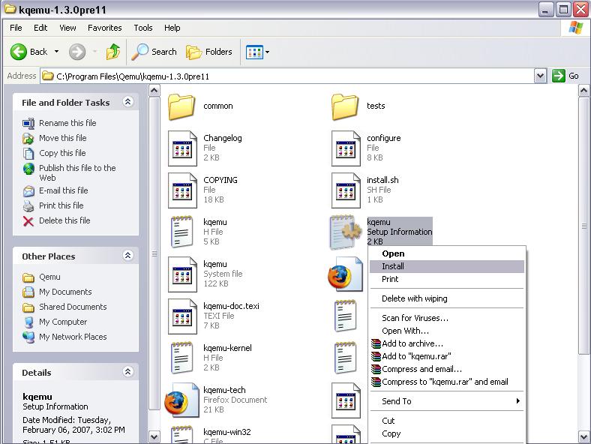Click the Go button beside address bar

click(566, 76)
